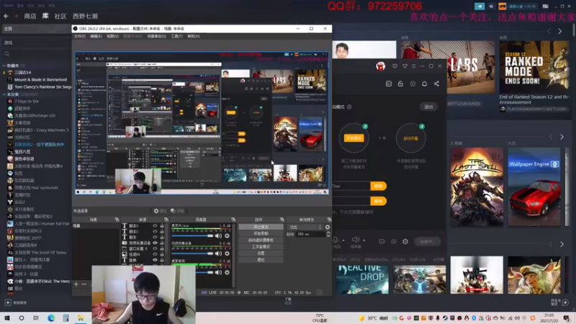The width and height of the screenshot is (576, 324).
Task: Click the microphone icon in streaming companion
Action: tap(336, 240)
